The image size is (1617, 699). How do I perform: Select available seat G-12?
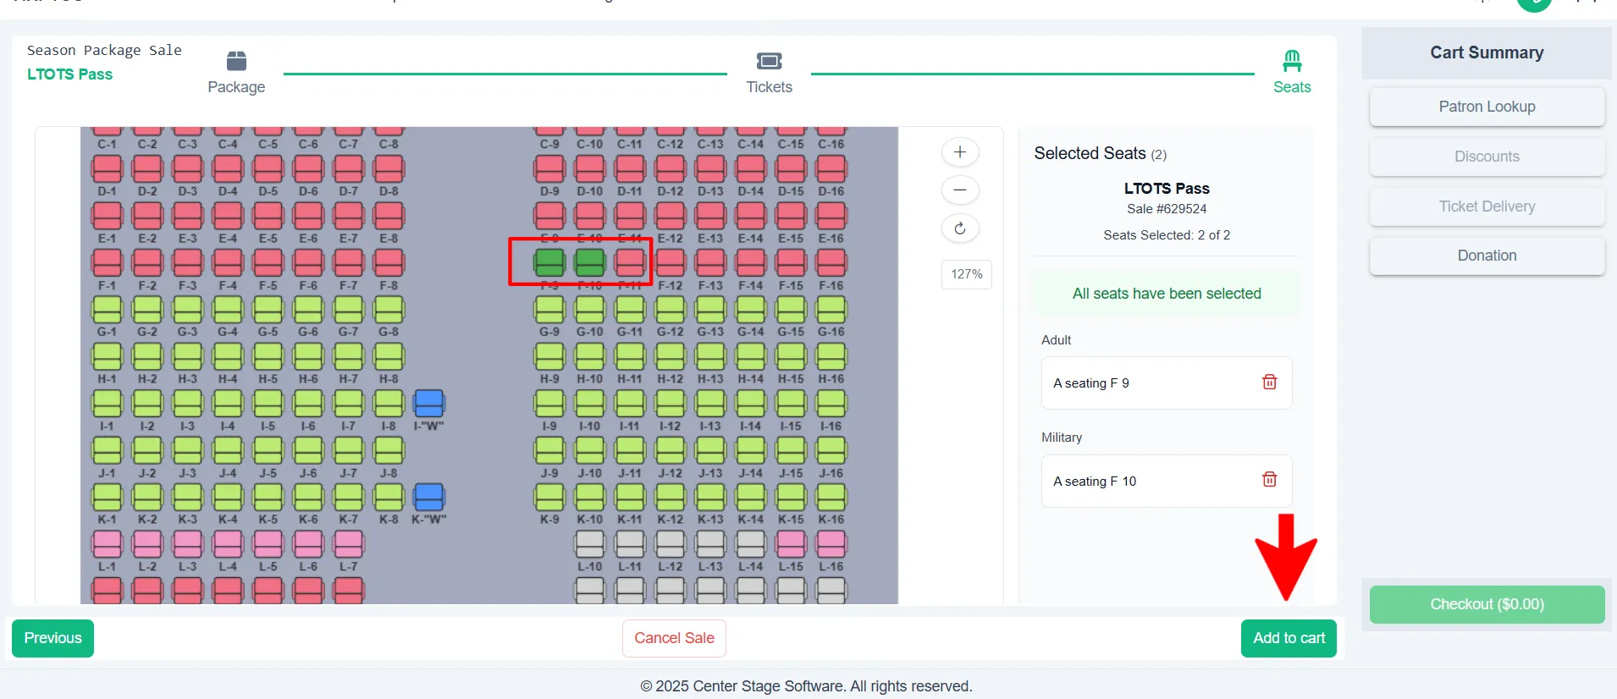coord(671,310)
